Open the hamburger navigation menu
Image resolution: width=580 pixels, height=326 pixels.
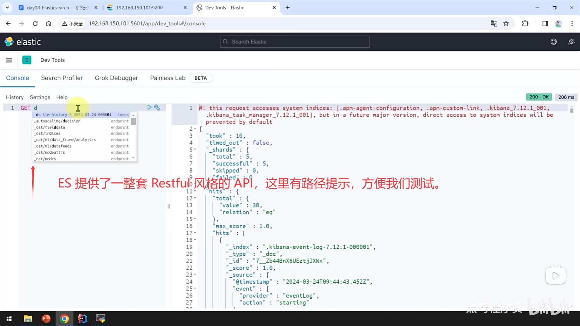pyautogui.click(x=9, y=60)
